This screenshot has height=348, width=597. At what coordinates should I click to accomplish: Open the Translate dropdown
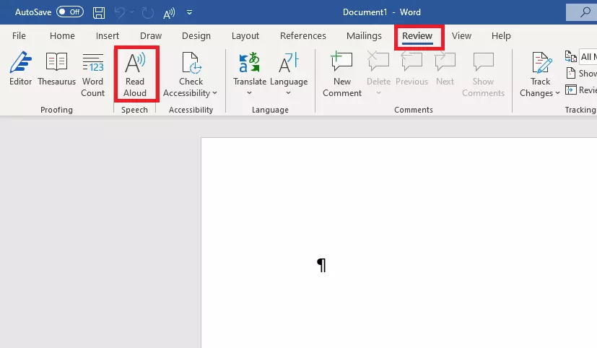tap(250, 74)
